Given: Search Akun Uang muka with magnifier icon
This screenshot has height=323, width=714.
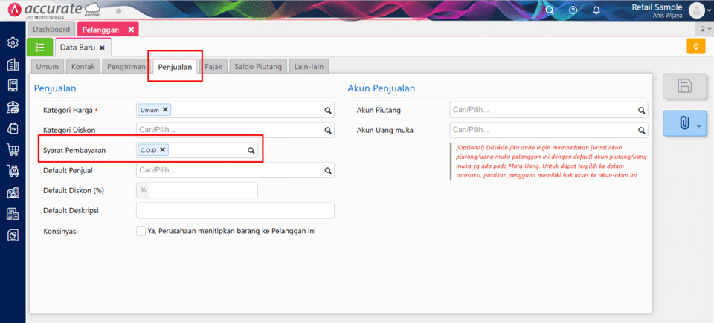Looking at the screenshot, I should (x=641, y=130).
